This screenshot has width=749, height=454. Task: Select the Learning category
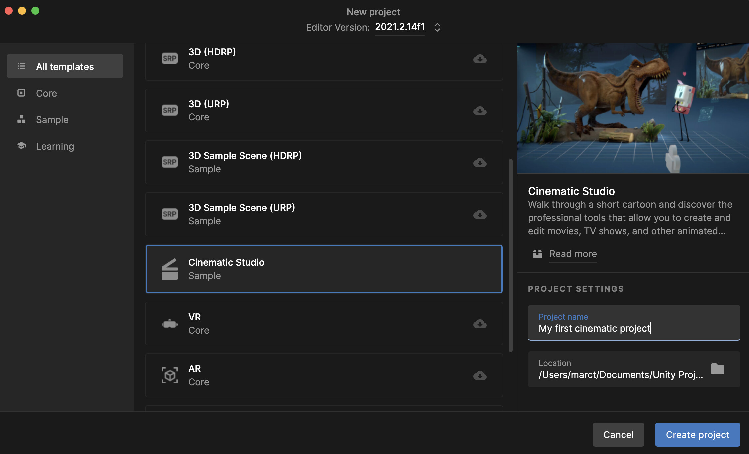click(65, 146)
